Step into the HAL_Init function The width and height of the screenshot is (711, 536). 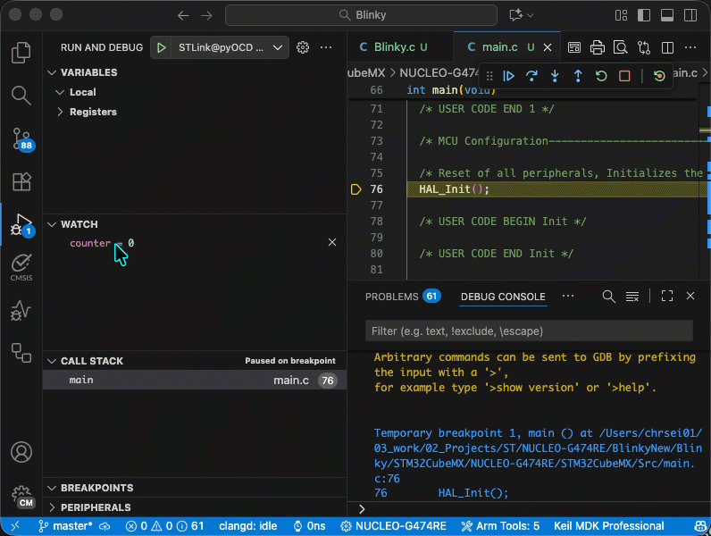(555, 76)
